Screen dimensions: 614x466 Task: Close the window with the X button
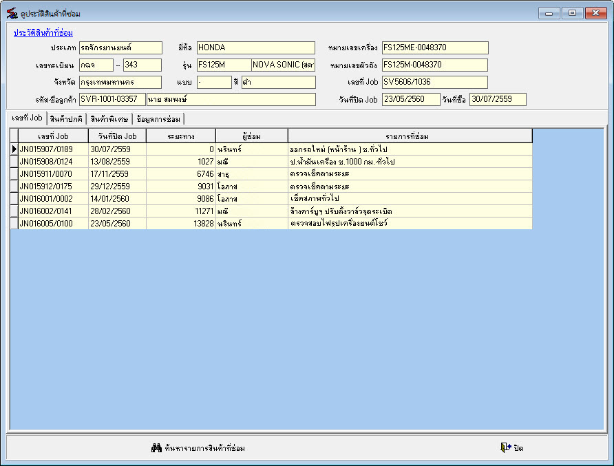(596, 13)
